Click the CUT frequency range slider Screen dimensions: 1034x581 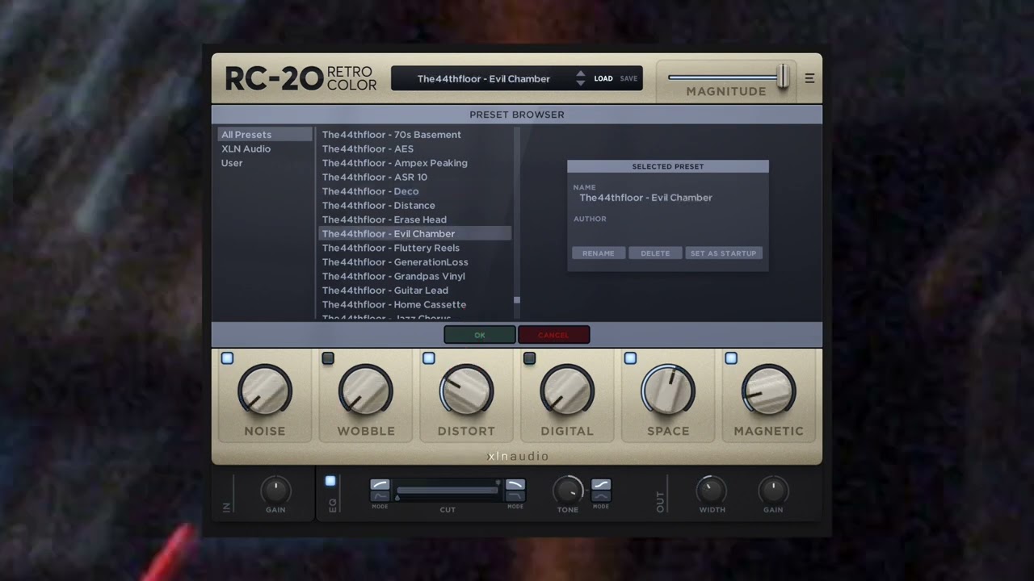(448, 491)
